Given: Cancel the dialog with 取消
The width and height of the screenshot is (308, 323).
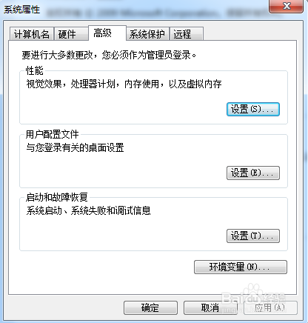Looking at the screenshot, I should coord(210,307).
